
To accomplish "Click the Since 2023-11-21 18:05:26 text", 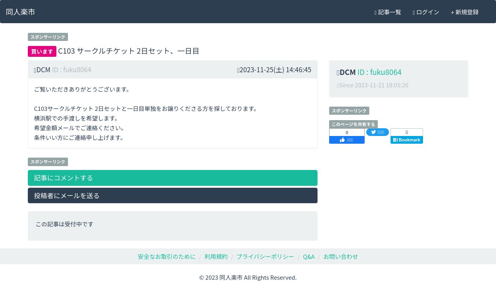I will 373,85.
